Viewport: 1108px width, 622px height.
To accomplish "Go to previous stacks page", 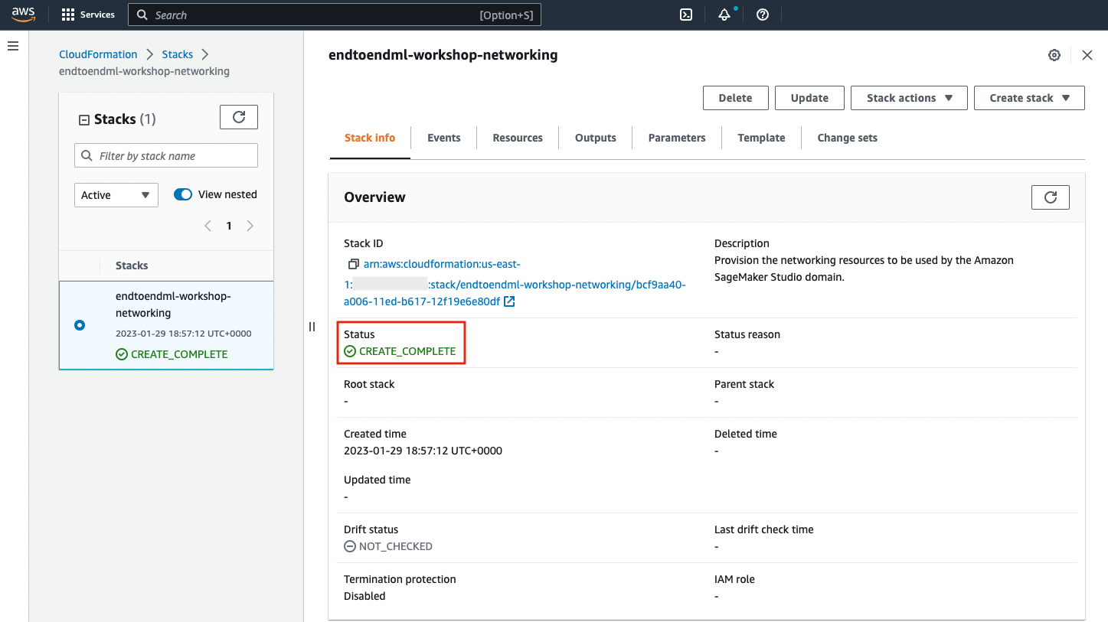I will pos(208,226).
